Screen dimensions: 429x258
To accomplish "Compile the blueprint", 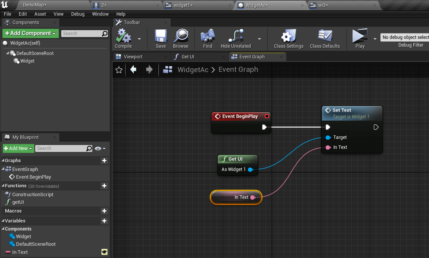I will click(122, 37).
